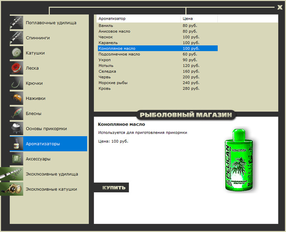The width and height of the screenshot is (286, 232).
Task: Click the green Pelican bottle product image
Action: (239, 161)
